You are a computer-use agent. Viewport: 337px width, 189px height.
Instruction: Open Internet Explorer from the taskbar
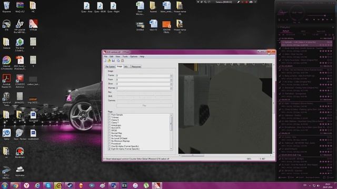37,185
